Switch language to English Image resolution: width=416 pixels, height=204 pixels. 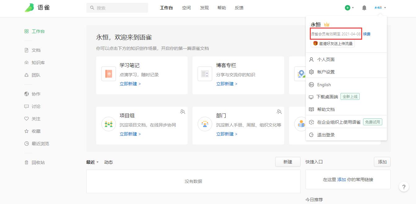pos(346,85)
